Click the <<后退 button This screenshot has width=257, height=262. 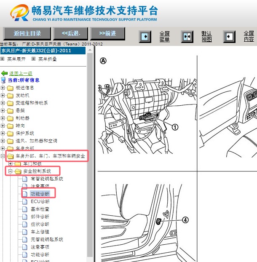[x=71, y=34]
